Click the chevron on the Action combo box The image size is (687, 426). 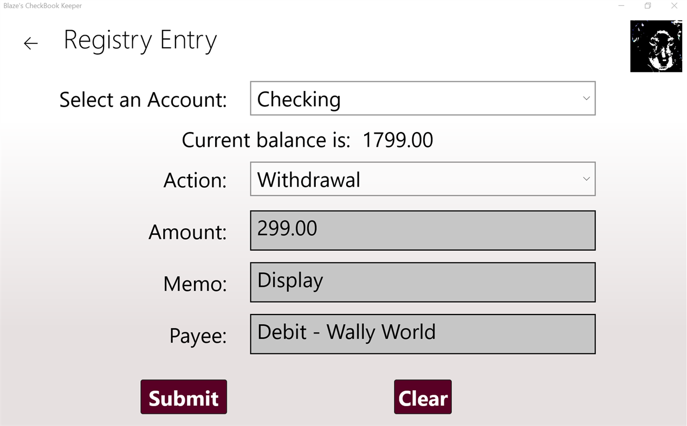(586, 179)
